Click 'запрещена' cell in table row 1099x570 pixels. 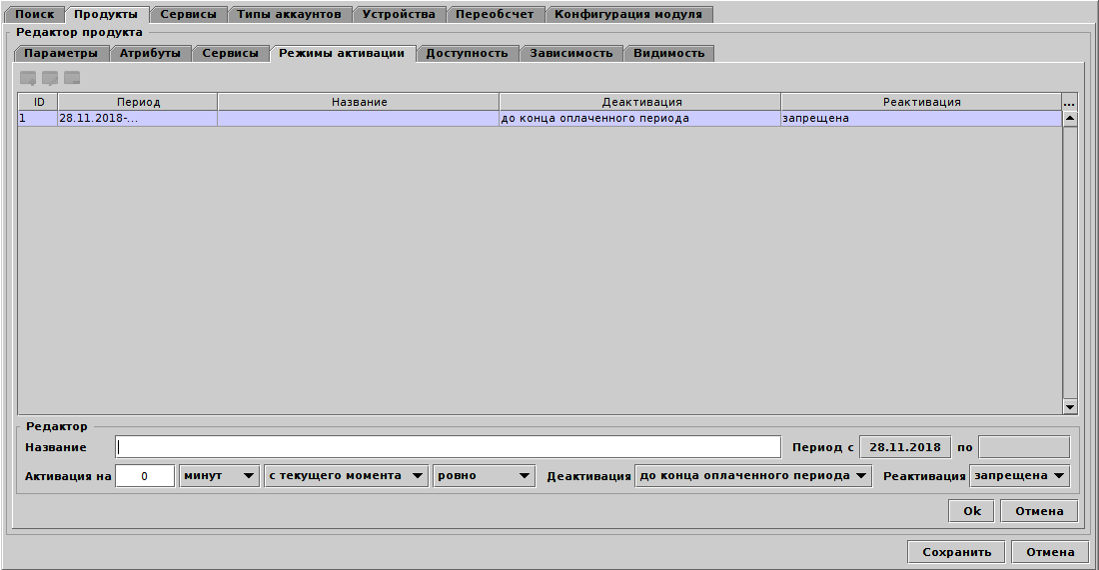click(x=921, y=119)
